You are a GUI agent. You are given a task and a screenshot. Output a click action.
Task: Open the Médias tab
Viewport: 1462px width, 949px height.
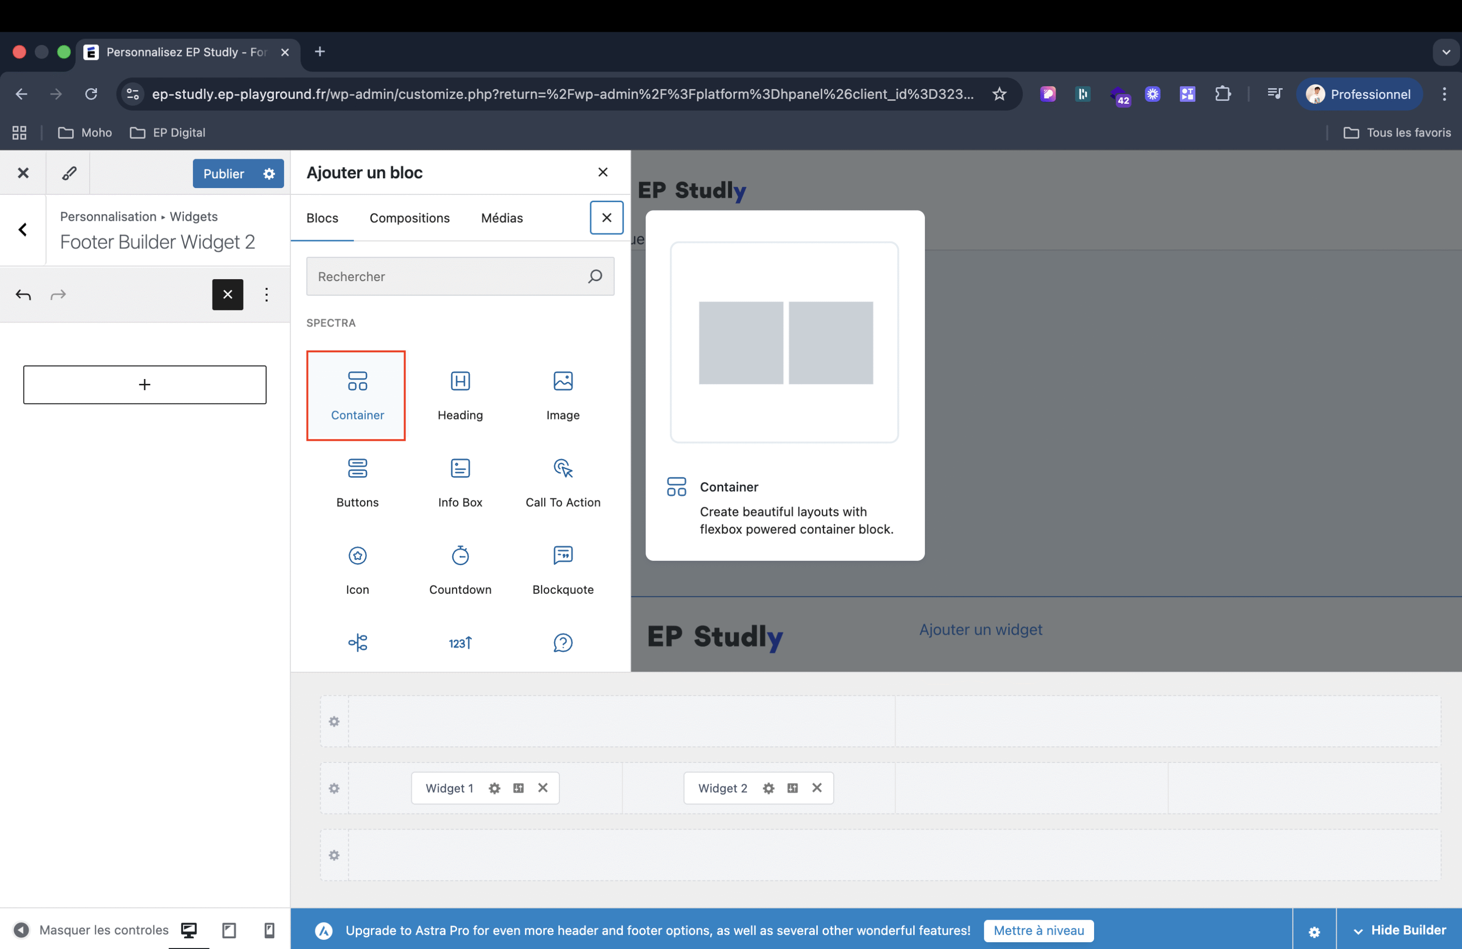pyautogui.click(x=502, y=218)
